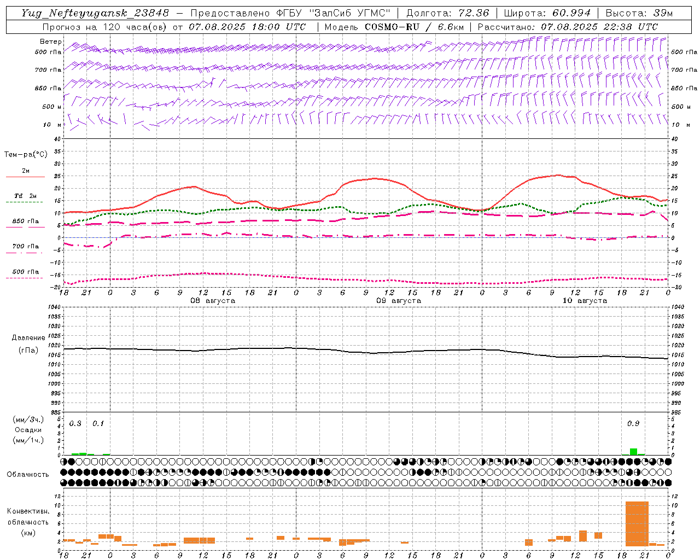
Task: Click the Высота: 39м header field
Action: point(639,13)
